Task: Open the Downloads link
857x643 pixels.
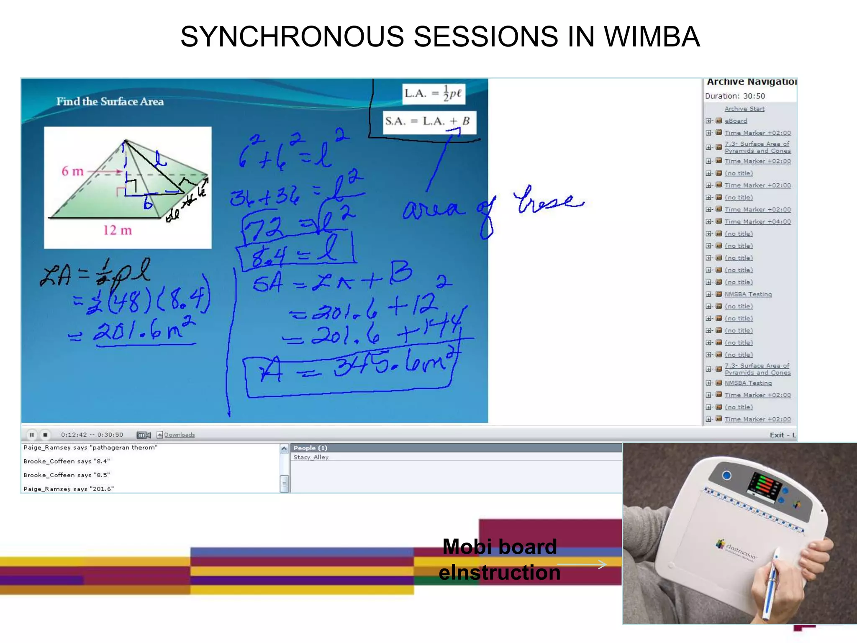Action: tap(179, 435)
